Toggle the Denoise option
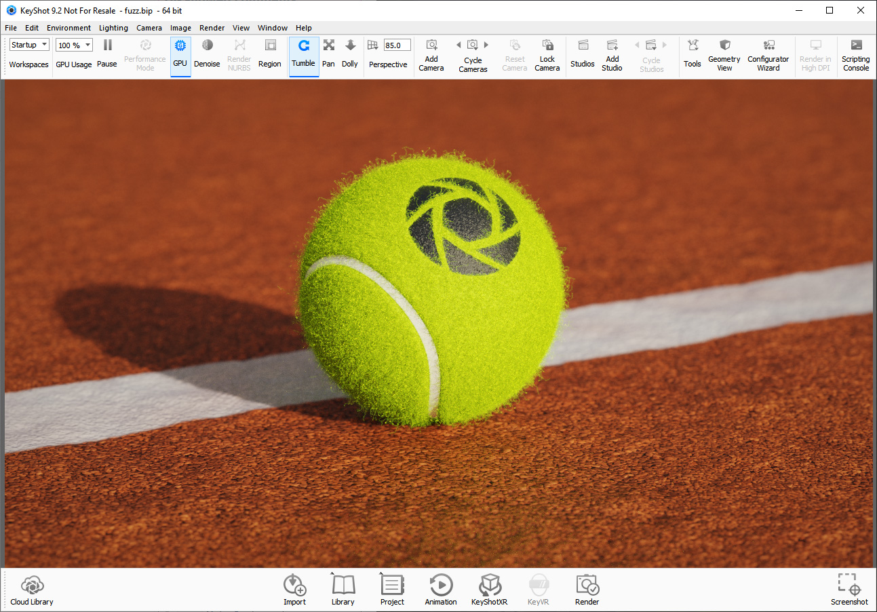 (x=207, y=54)
